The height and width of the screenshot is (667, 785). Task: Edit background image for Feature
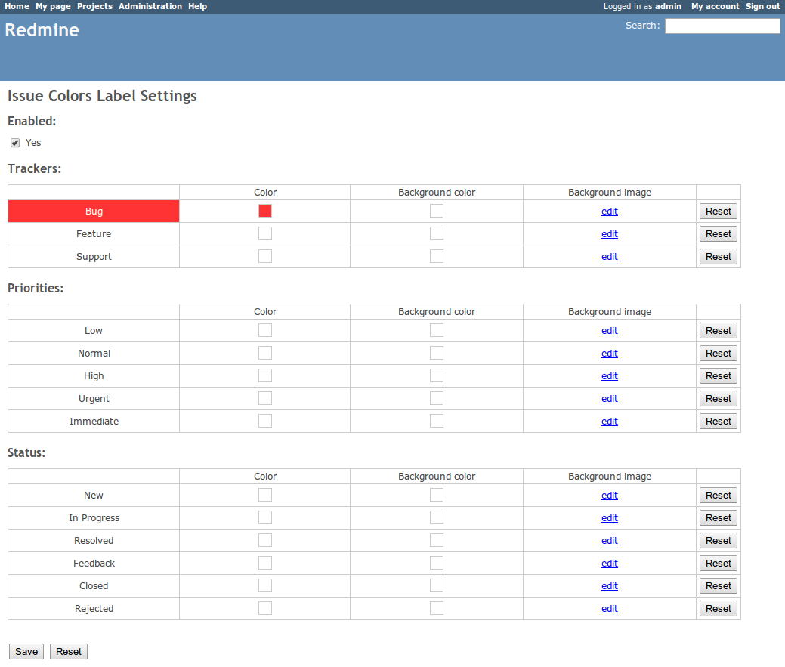pos(609,233)
